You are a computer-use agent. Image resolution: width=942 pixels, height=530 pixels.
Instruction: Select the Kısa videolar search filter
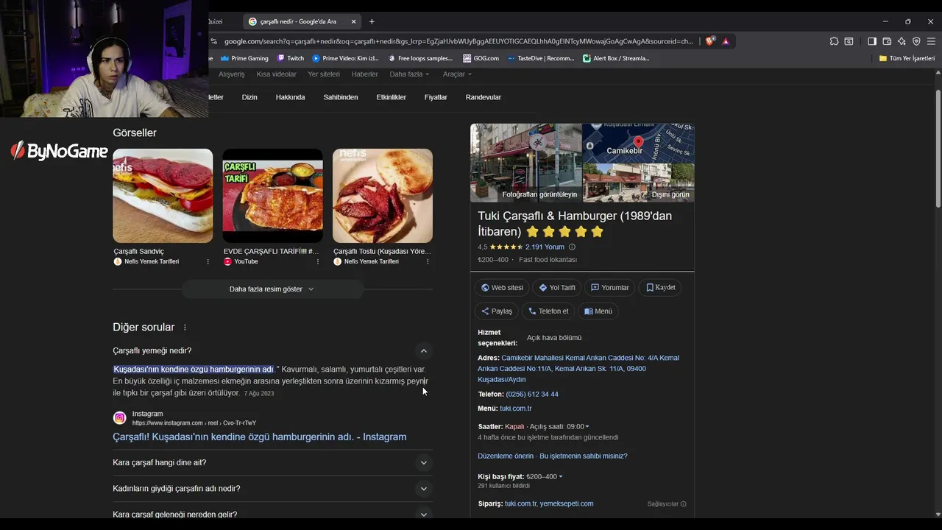click(x=276, y=74)
